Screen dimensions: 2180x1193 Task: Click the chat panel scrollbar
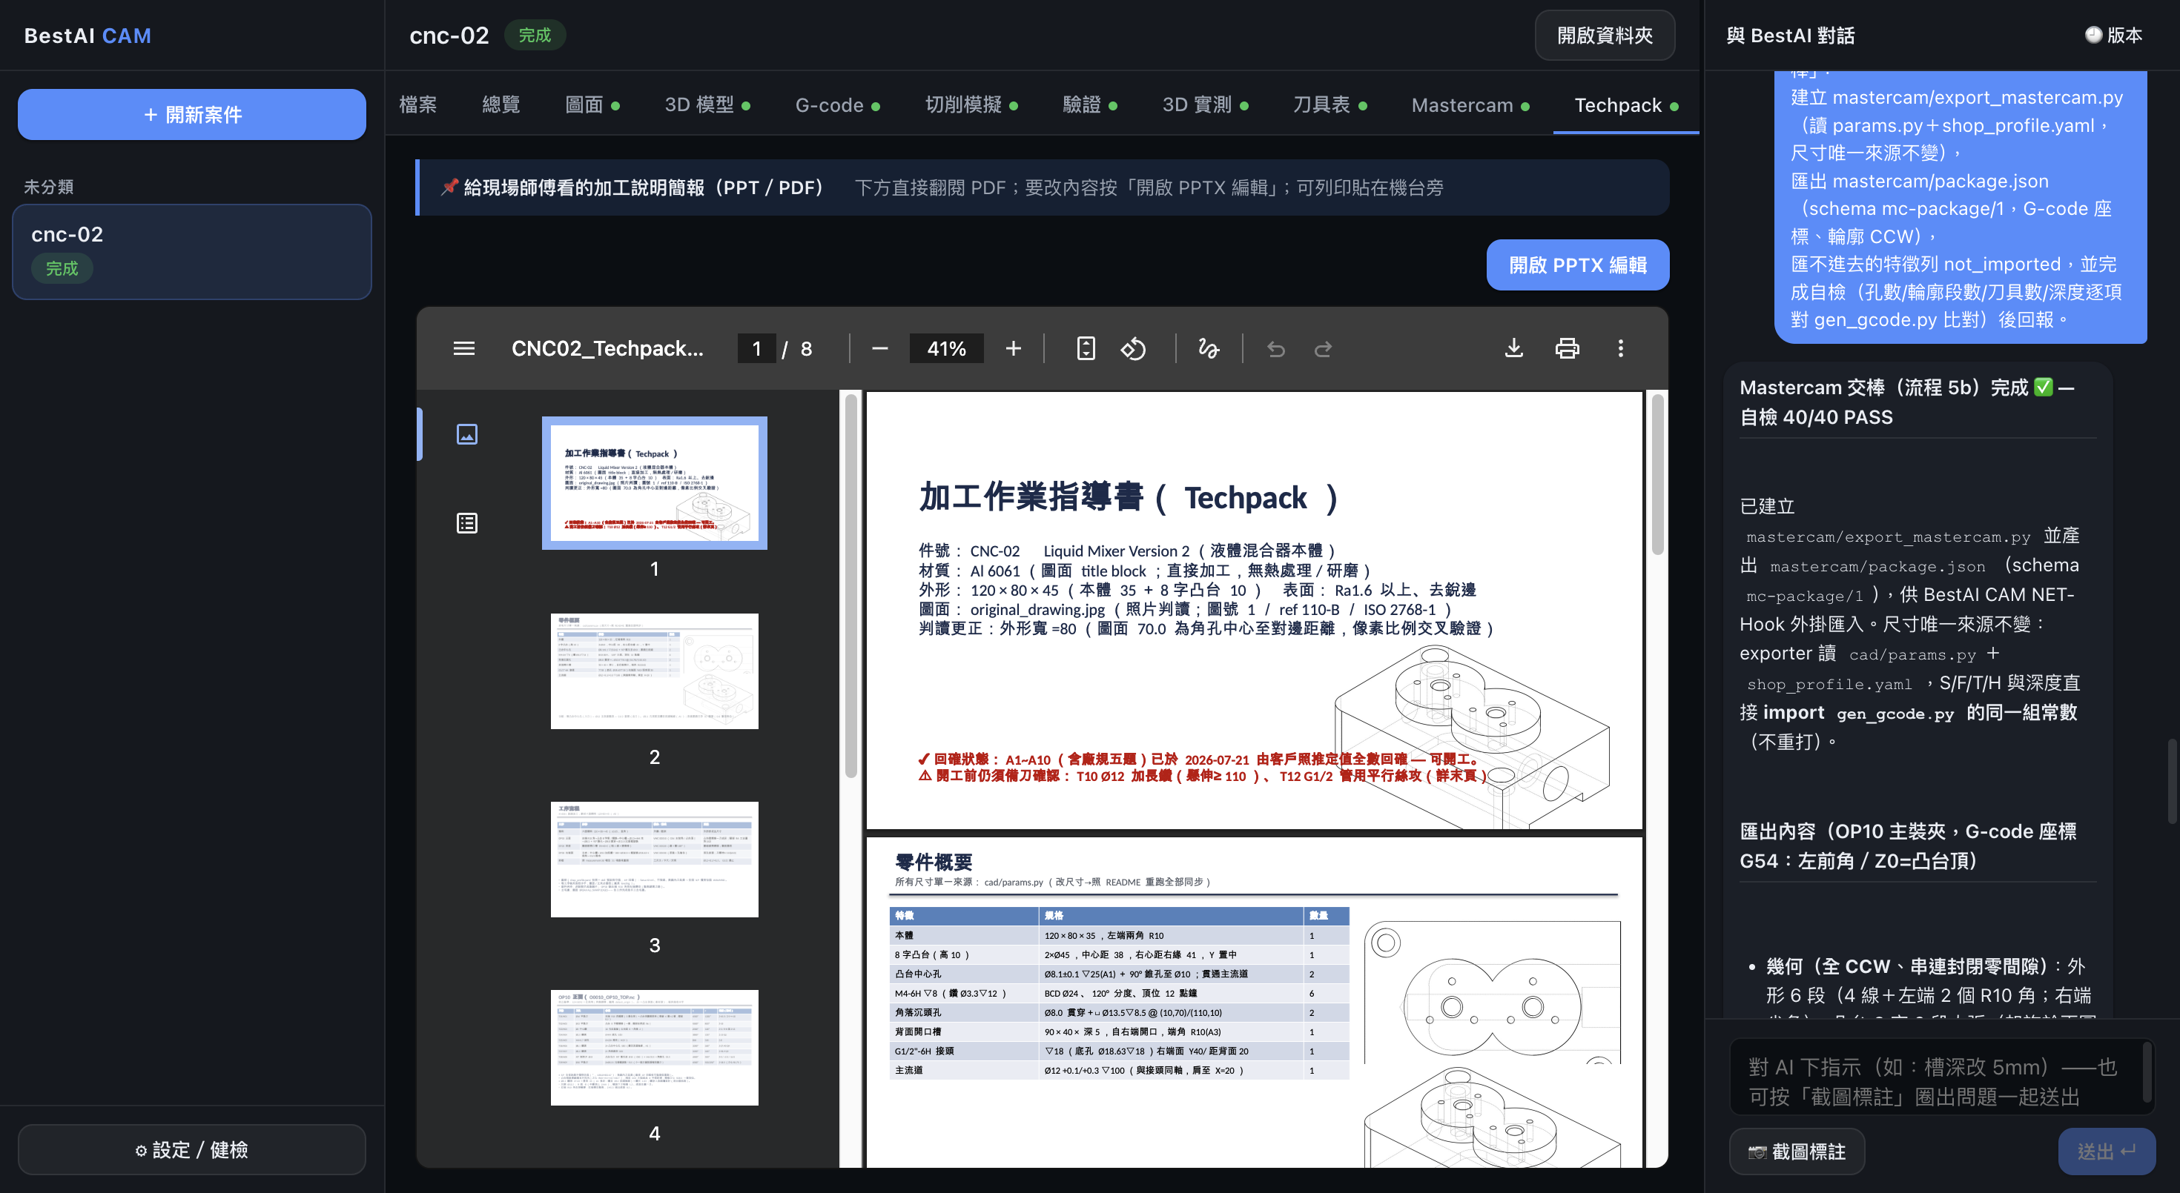2172,781
